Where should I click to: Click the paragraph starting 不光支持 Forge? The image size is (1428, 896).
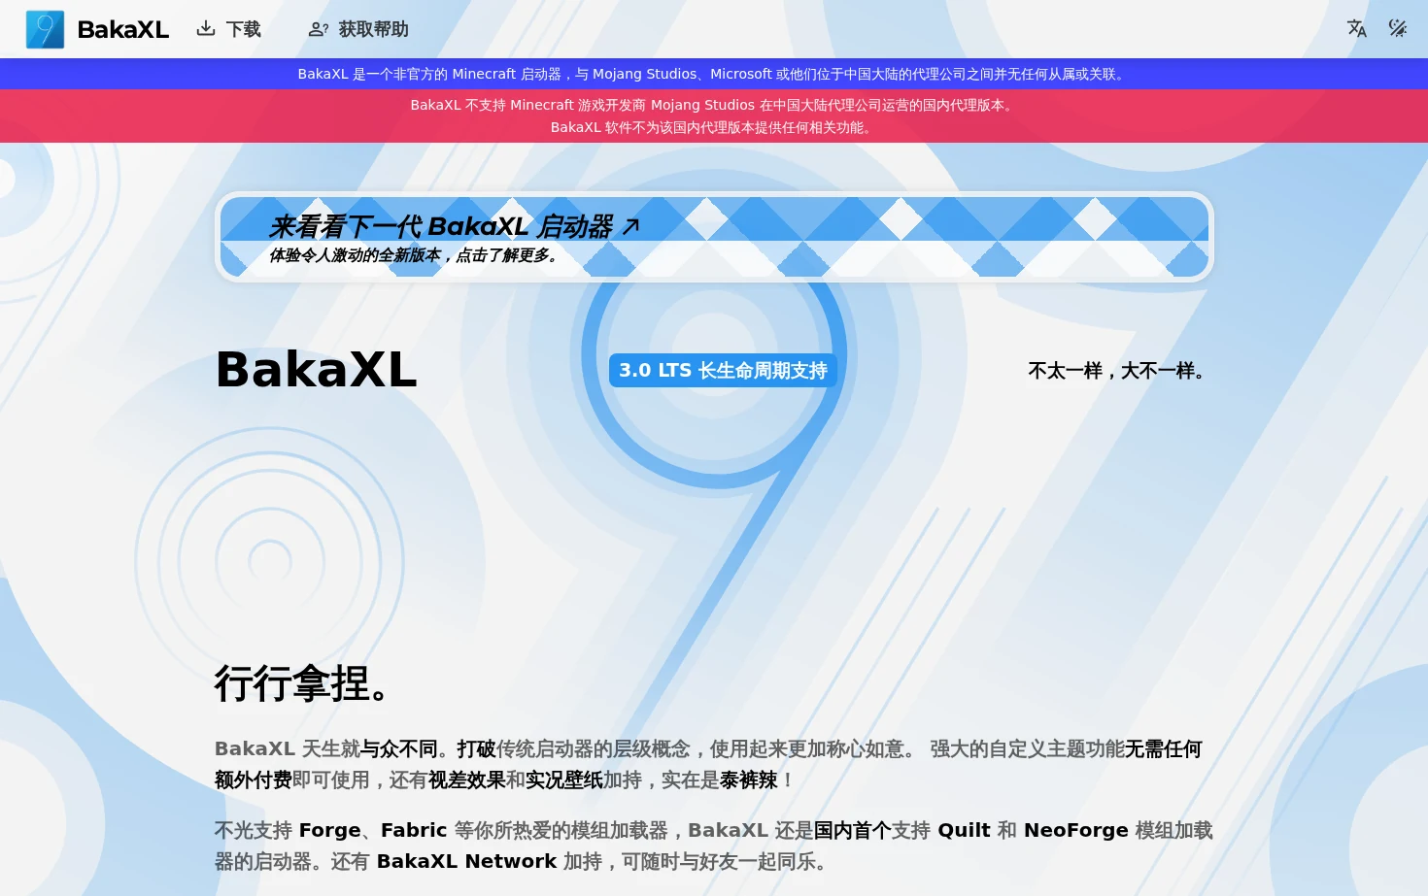(714, 846)
